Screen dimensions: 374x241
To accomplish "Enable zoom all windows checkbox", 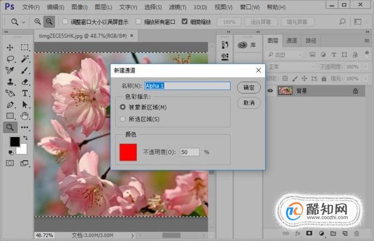I will 138,21.
